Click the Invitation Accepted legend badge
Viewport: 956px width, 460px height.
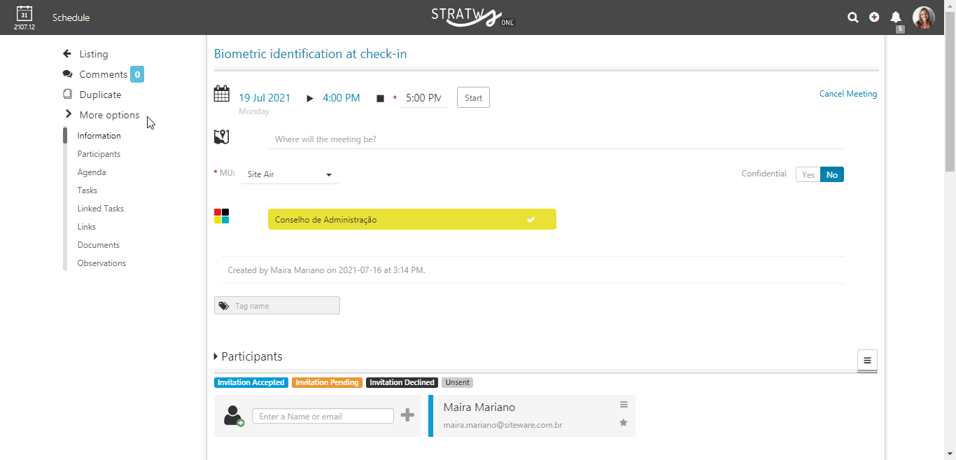tap(251, 382)
